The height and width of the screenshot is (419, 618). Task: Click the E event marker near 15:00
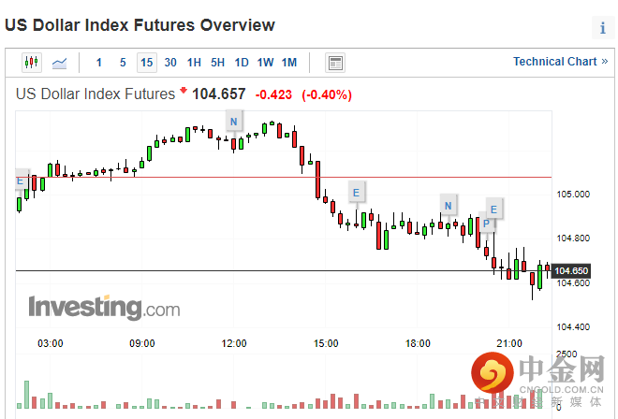coord(356,194)
